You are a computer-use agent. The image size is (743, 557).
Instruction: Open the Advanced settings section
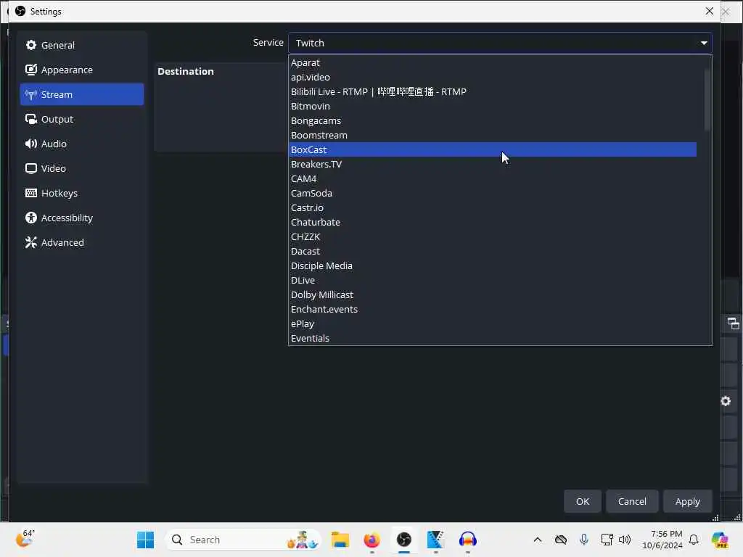[81, 242]
